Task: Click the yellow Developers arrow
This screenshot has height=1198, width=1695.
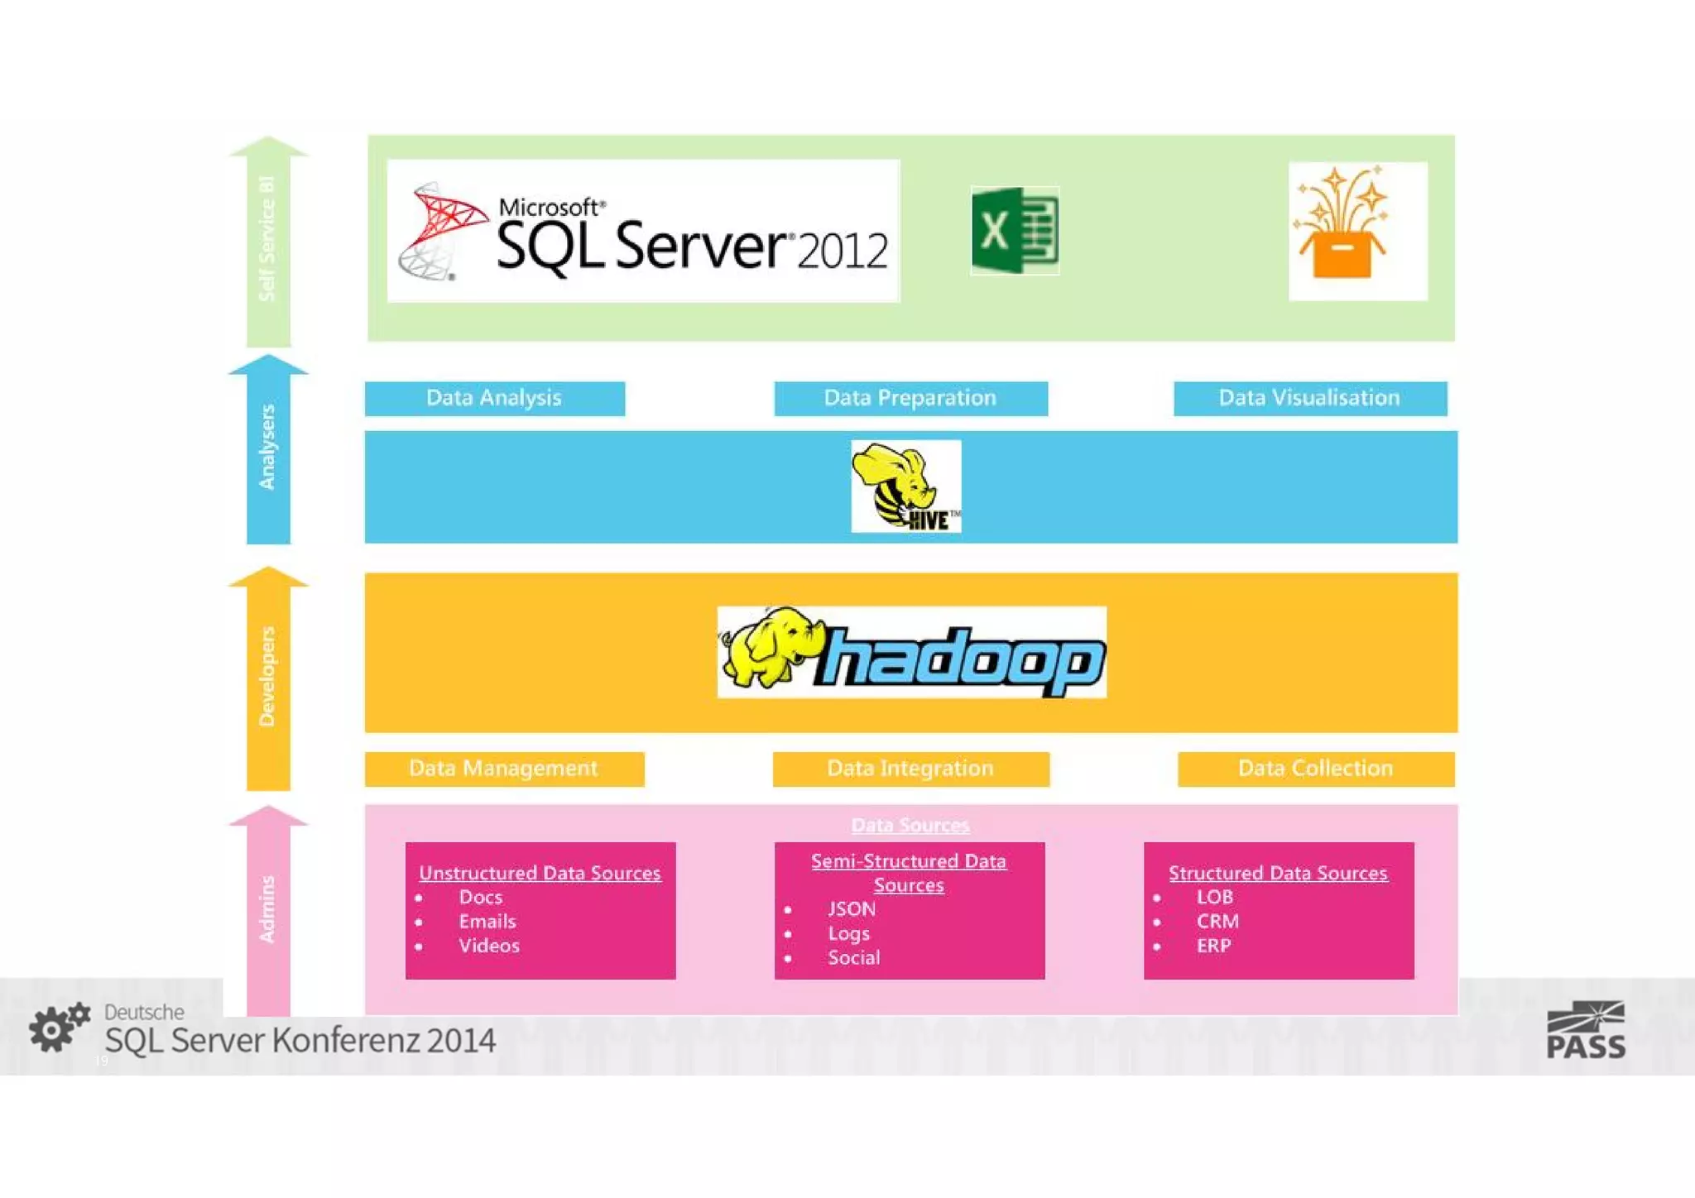Action: (267, 678)
